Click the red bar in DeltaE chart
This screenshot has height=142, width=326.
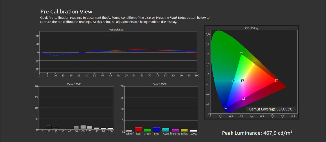point(138,129)
